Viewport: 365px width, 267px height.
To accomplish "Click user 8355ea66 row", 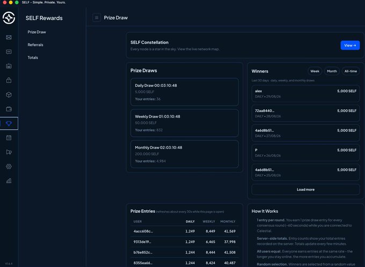I will pyautogui.click(x=185, y=263).
